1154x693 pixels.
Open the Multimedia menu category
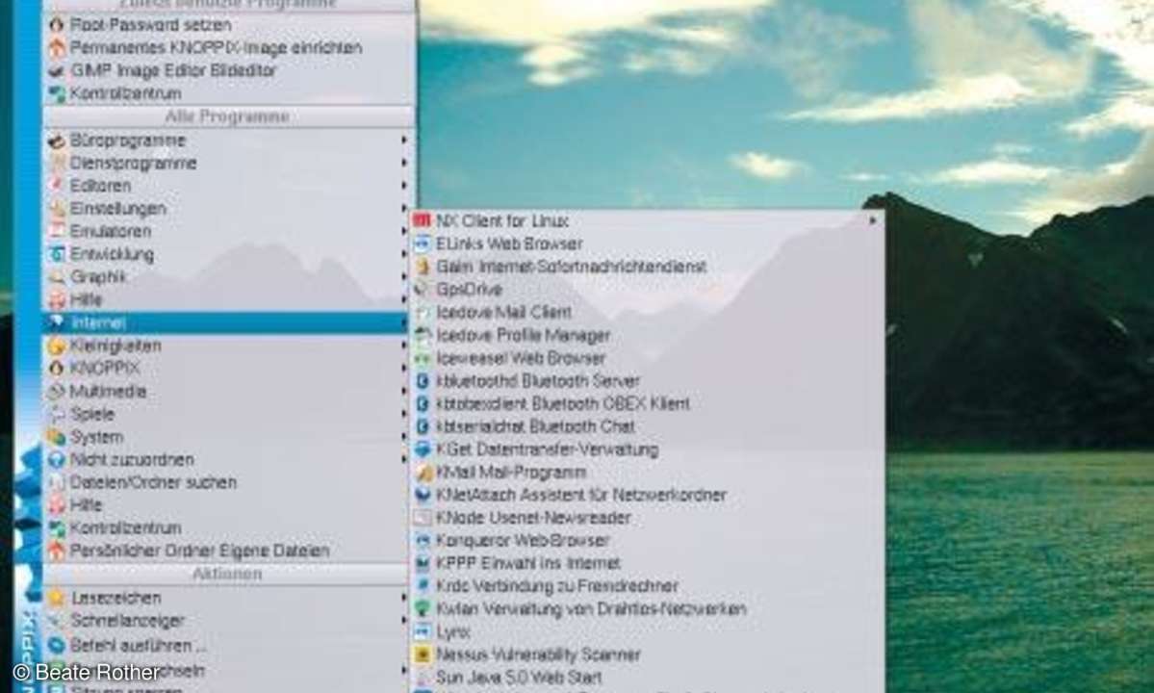[x=227, y=391]
